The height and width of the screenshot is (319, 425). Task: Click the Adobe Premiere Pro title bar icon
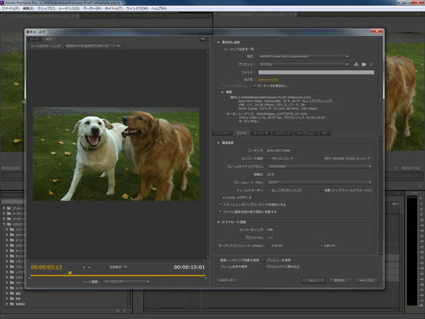(4, 3)
